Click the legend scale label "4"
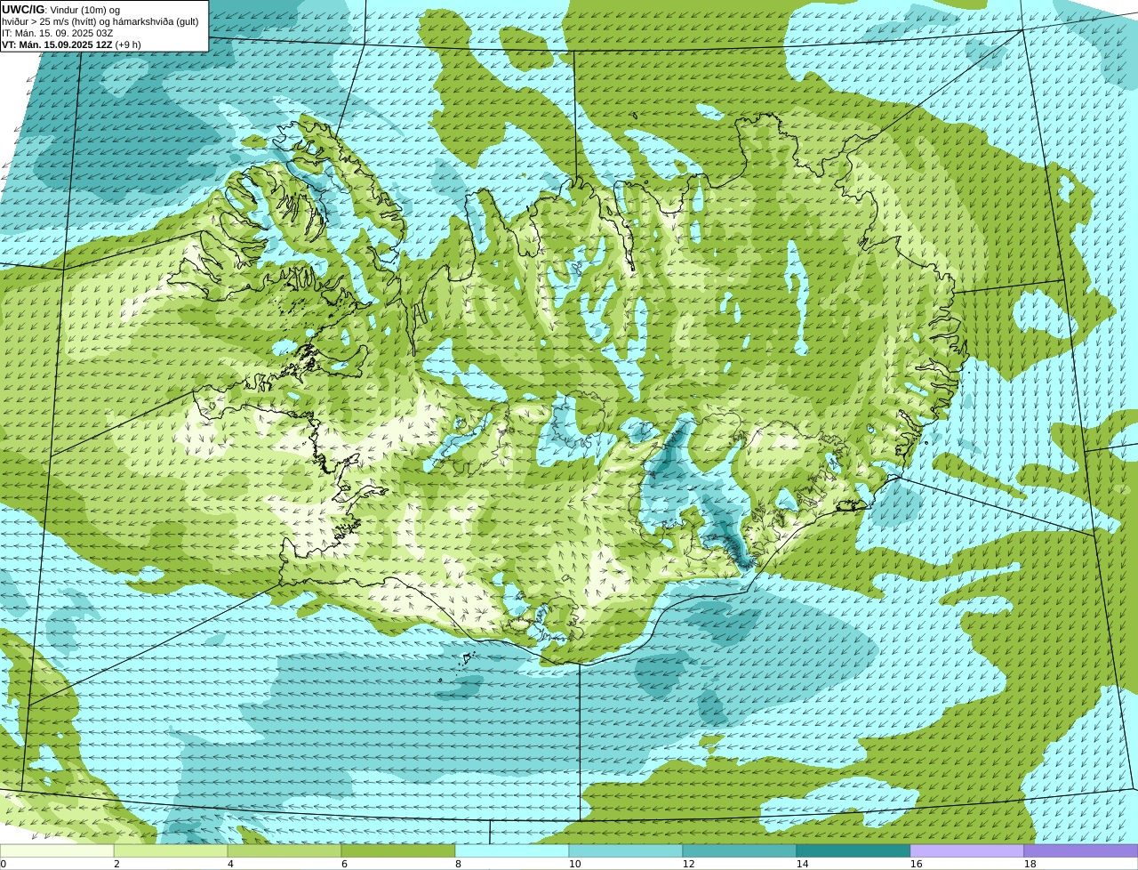The height and width of the screenshot is (870, 1138). click(x=230, y=864)
